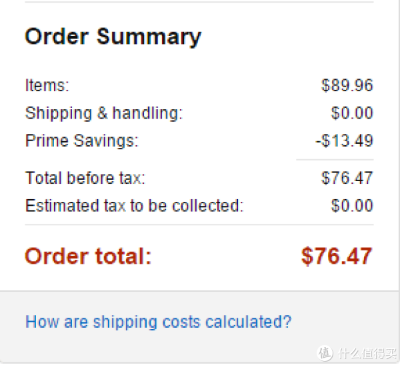Click Estimated tax to be collected label

click(x=135, y=205)
